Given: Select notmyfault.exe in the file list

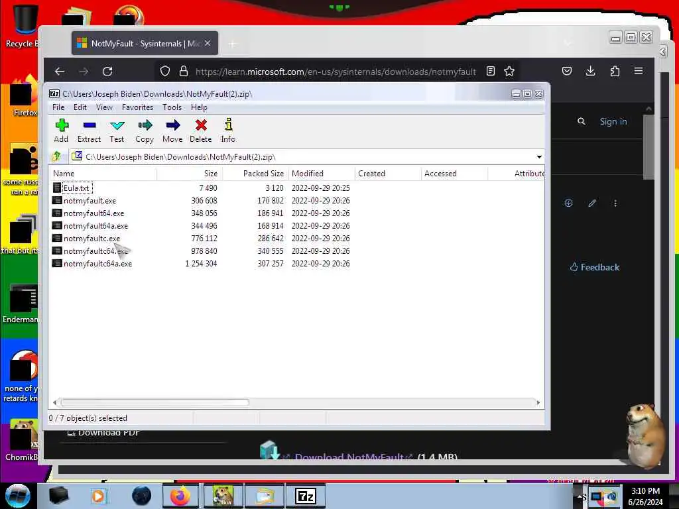Looking at the screenshot, I should point(90,201).
